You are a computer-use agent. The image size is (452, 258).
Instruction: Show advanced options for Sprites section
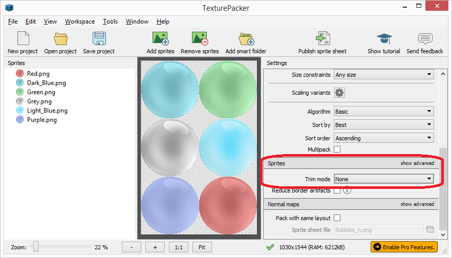coord(417,163)
